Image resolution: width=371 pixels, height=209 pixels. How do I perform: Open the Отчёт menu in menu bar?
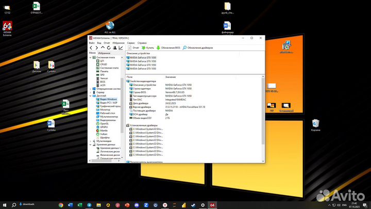click(107, 43)
